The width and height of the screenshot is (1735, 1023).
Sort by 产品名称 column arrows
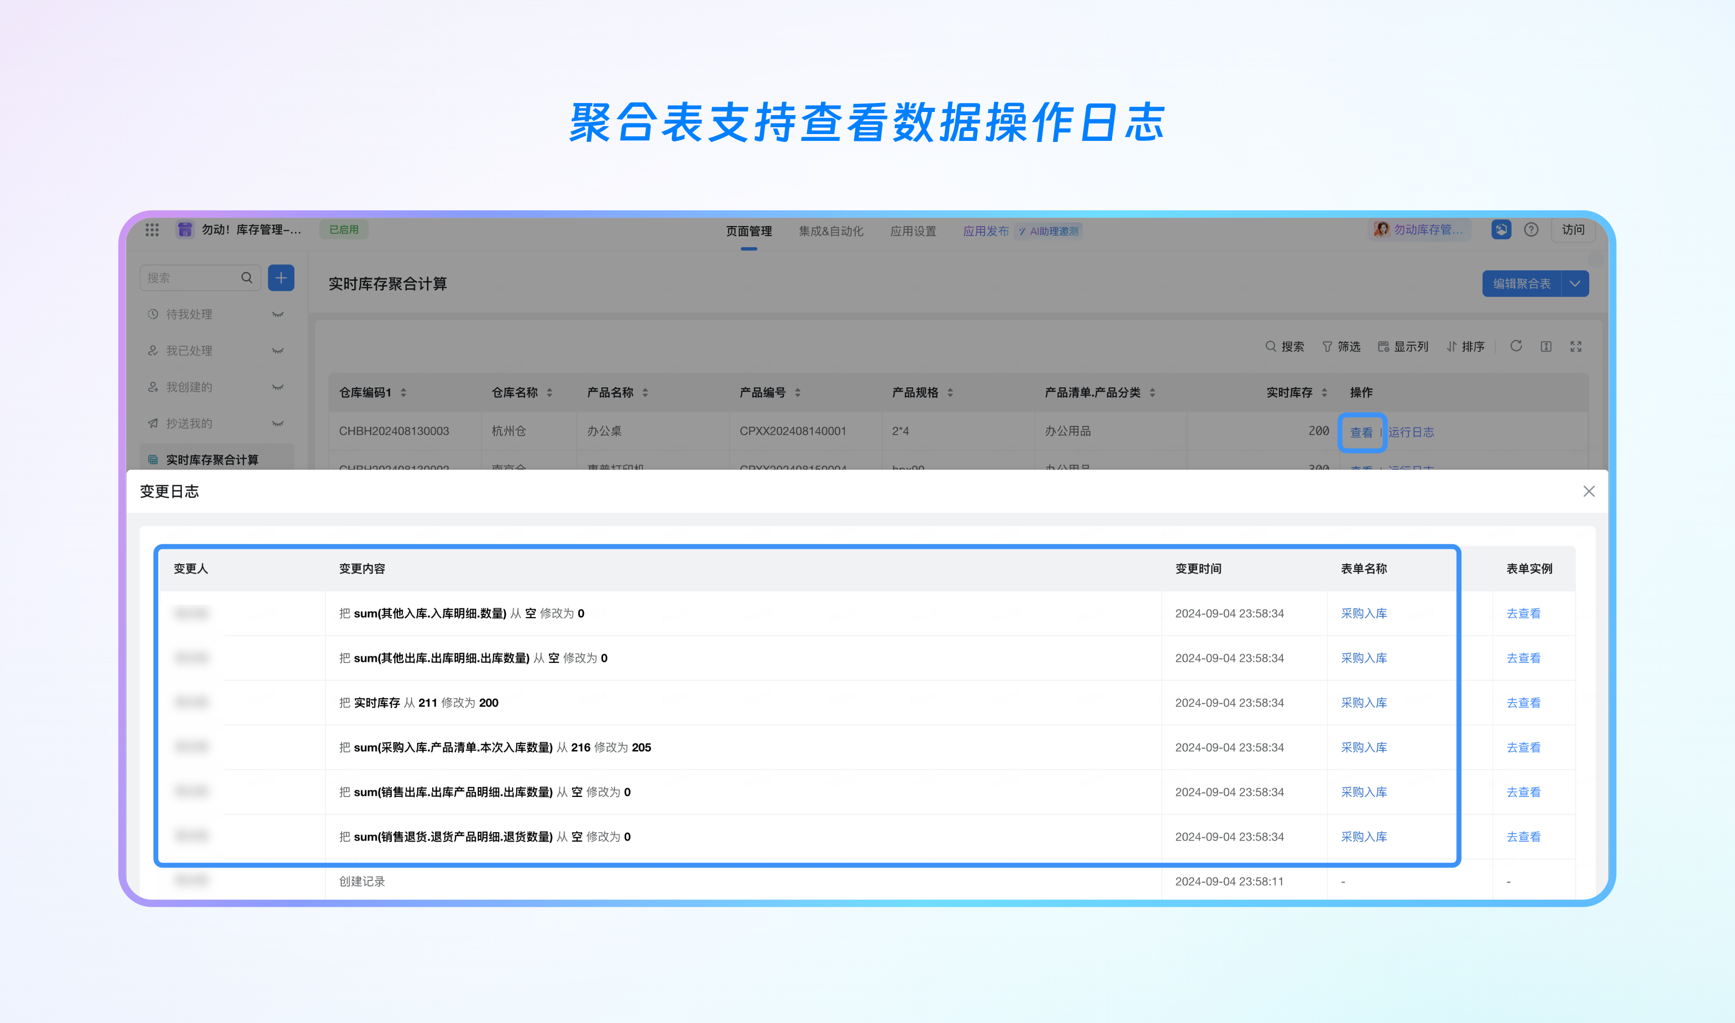coord(645,392)
